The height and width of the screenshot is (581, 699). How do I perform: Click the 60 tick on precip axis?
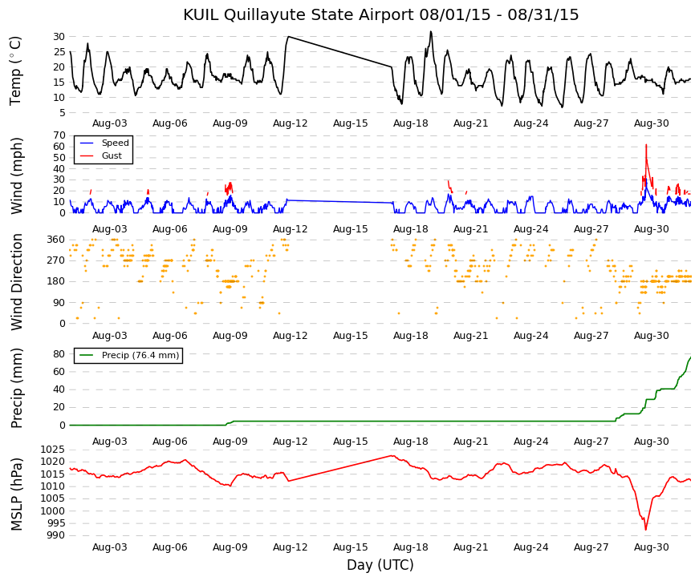pyautogui.click(x=59, y=372)
